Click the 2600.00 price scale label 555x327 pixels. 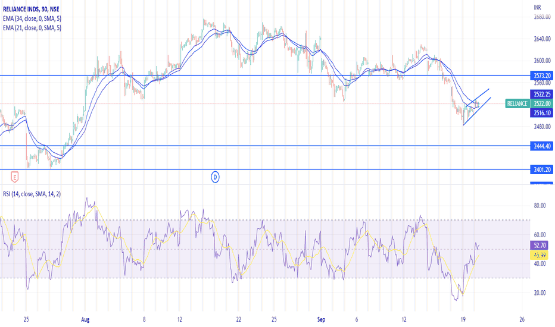(542, 61)
